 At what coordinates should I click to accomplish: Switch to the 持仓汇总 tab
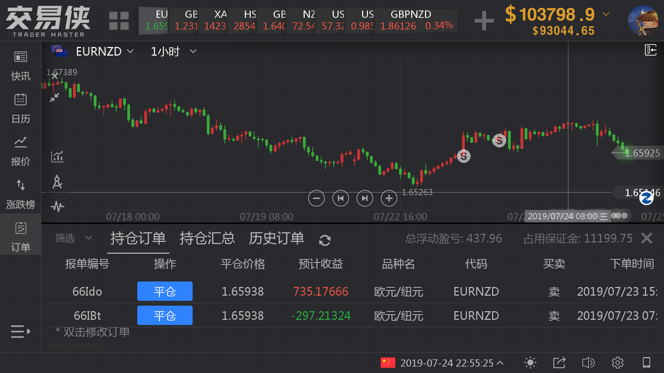pos(207,238)
